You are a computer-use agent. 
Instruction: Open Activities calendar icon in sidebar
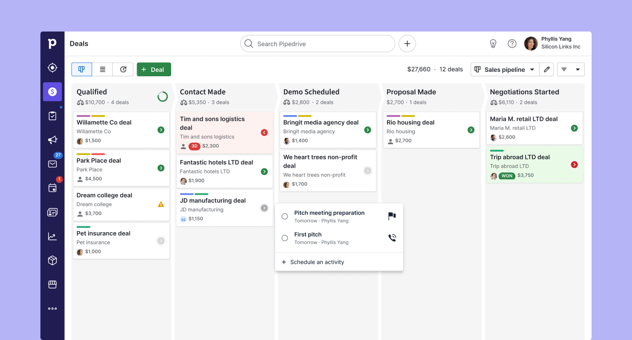pyautogui.click(x=53, y=188)
